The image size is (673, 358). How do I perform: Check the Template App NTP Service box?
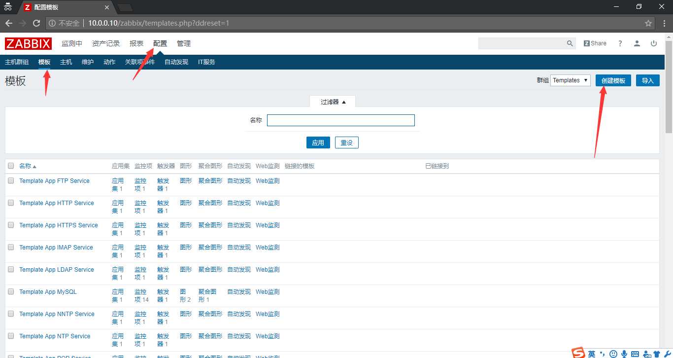click(11, 336)
